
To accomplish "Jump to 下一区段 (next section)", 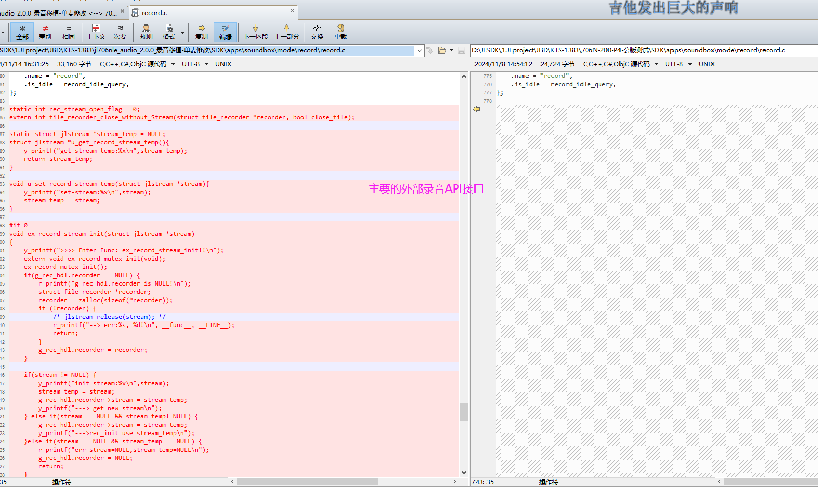I will tap(256, 32).
